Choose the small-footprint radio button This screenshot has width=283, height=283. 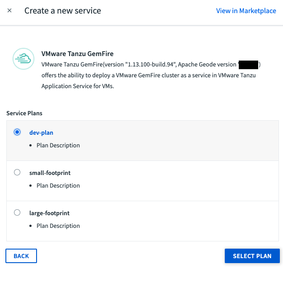click(17, 172)
